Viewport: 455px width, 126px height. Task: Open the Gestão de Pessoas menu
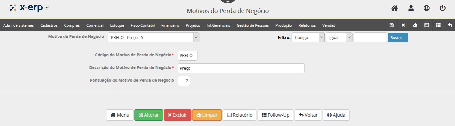pos(253,25)
